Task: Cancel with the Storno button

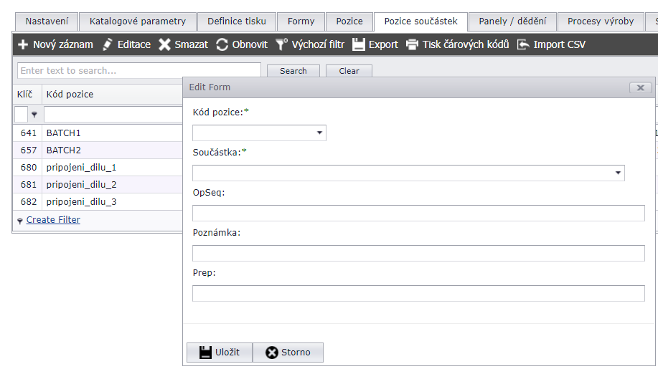Action: click(288, 353)
